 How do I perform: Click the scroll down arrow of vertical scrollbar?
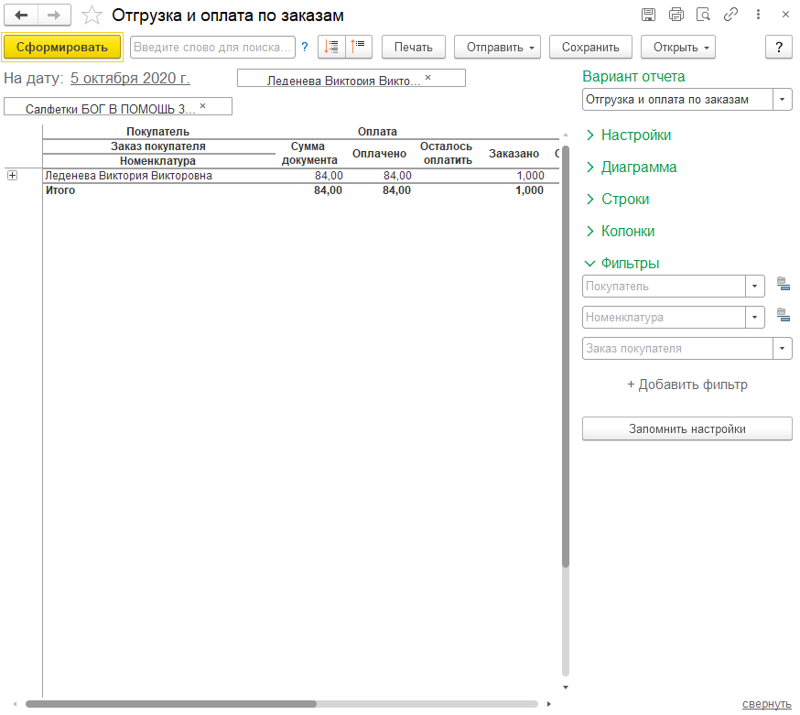(566, 688)
